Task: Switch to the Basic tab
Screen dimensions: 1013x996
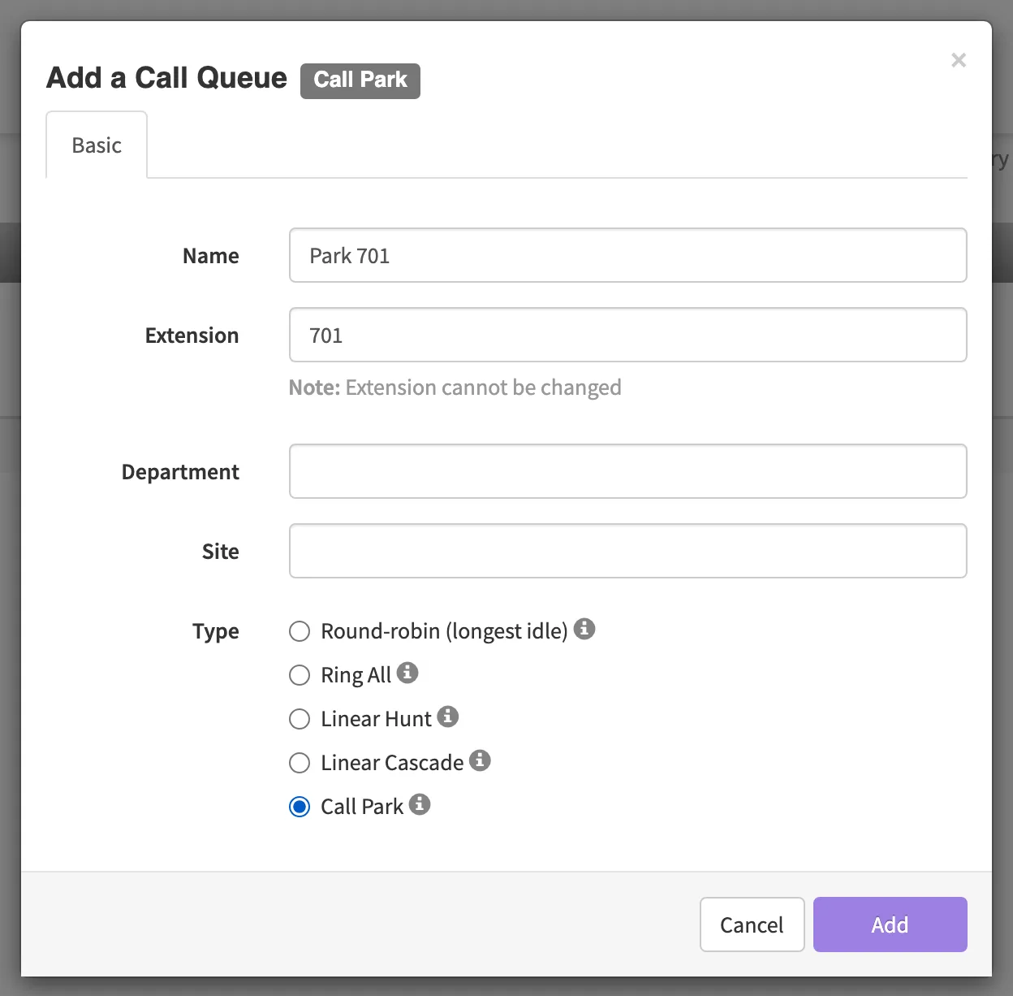Action: click(x=97, y=145)
